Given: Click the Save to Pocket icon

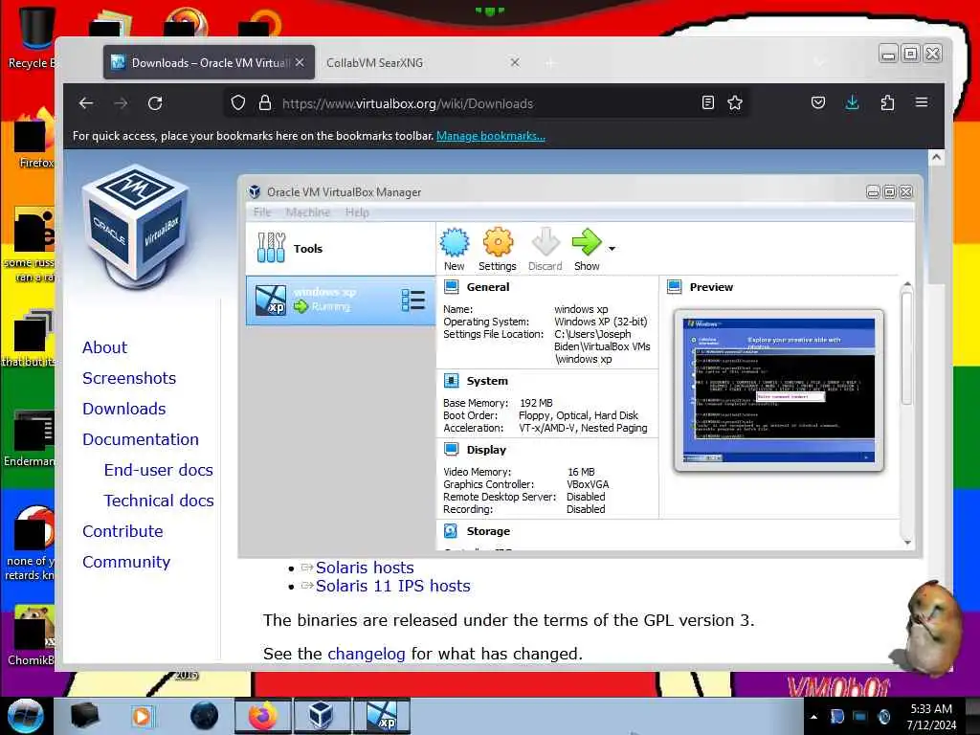Looking at the screenshot, I should coord(818,103).
